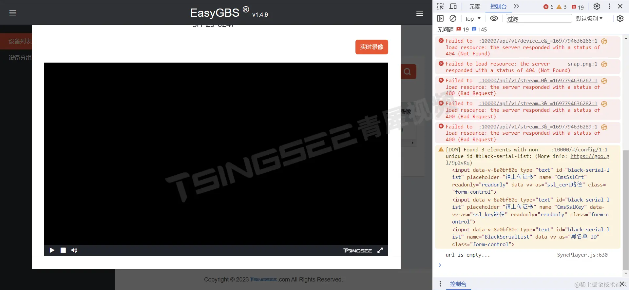Open DevTools three-dot customize menu
The image size is (629, 290).
pyautogui.click(x=609, y=7)
